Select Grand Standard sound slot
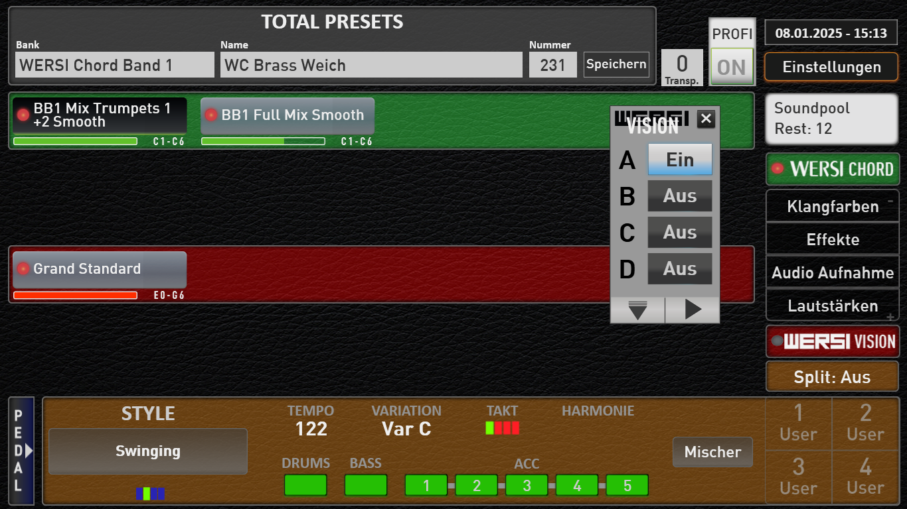907x509 pixels. (100, 269)
